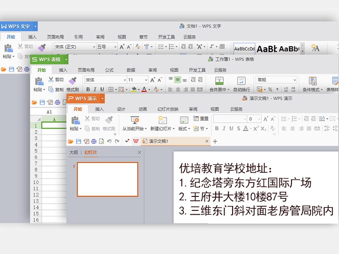Click the Merge and Center (合并居中) icon

point(219,81)
